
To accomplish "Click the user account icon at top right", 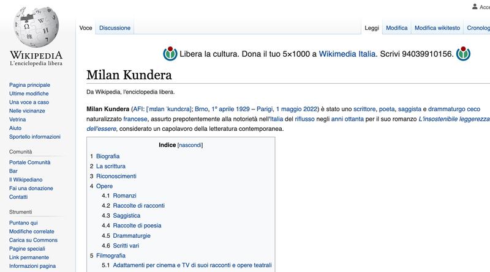I will click(475, 7).
